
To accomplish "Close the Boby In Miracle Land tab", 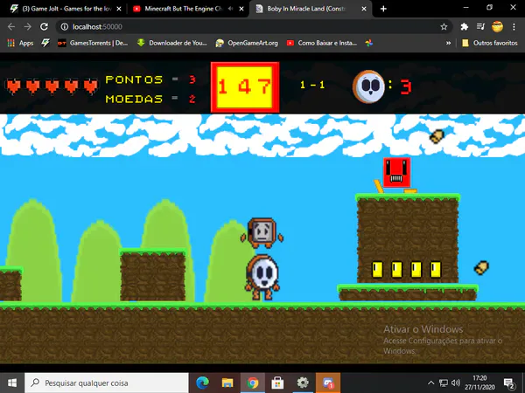I will (364, 9).
